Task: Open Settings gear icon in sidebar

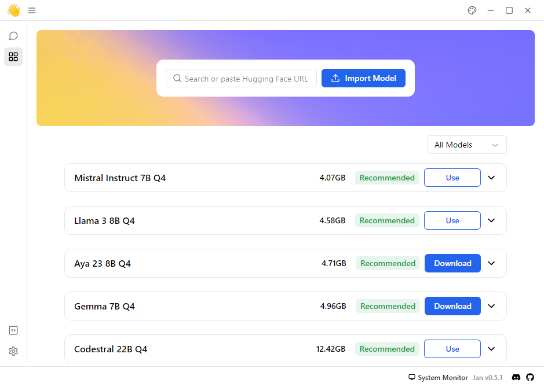Action: click(x=13, y=351)
